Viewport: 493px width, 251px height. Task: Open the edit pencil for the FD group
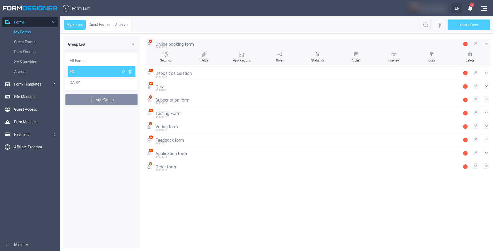pos(123,72)
